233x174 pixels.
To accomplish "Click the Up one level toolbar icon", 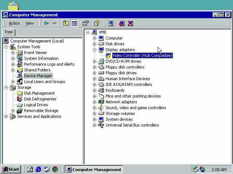I will pyautogui.click(x=66, y=23).
